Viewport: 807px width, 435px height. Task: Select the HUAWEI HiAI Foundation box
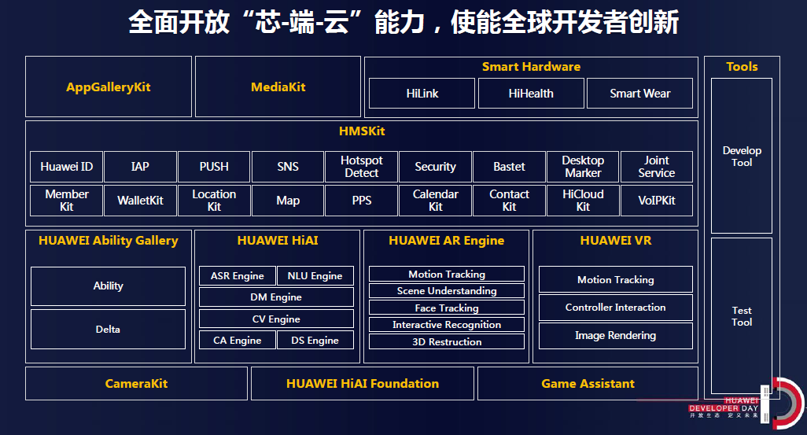click(x=363, y=384)
